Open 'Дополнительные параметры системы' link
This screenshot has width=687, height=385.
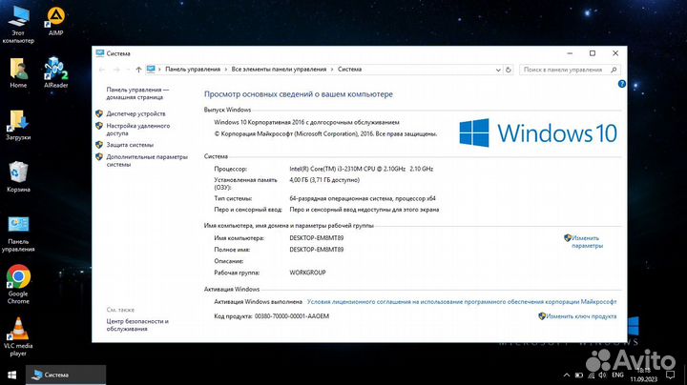[x=147, y=160]
